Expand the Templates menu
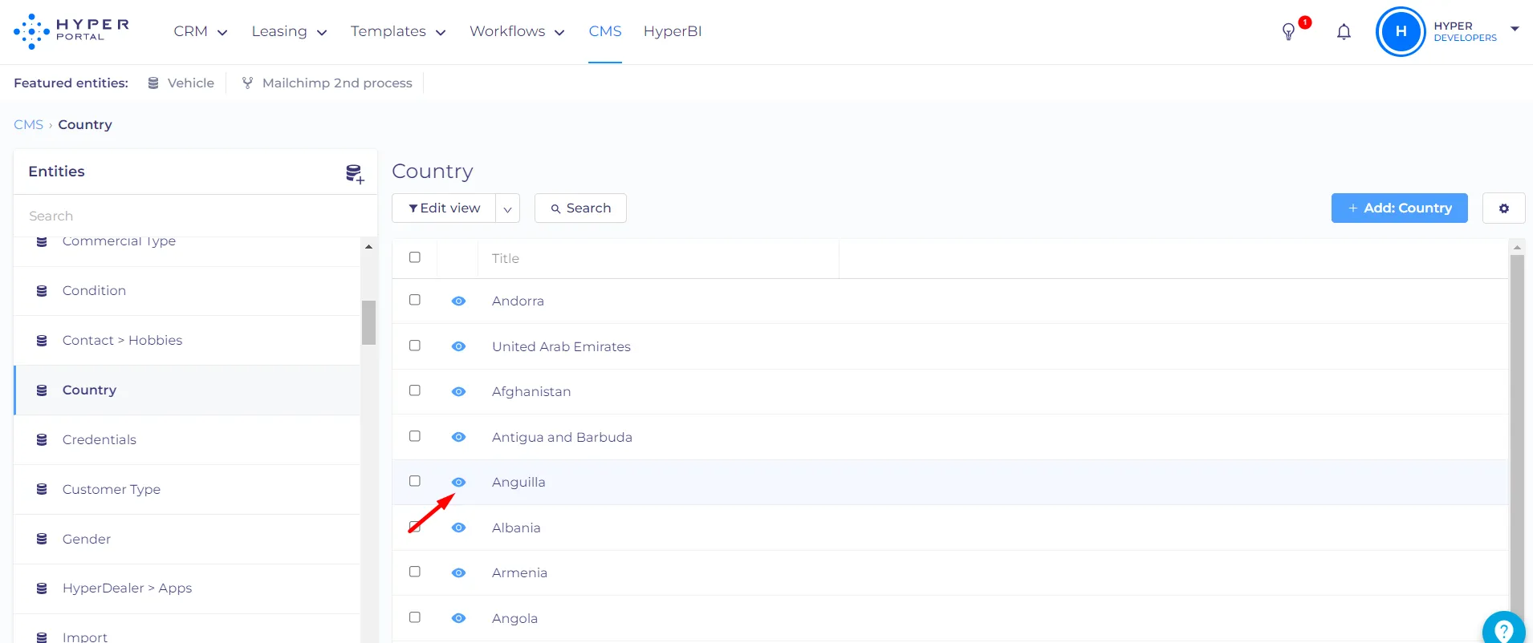Screen dimensions: 1533x643 click(398, 31)
